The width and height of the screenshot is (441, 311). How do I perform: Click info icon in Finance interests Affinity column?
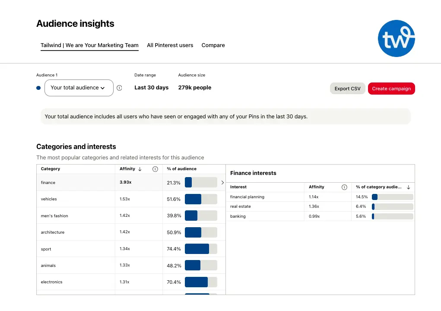344,187
